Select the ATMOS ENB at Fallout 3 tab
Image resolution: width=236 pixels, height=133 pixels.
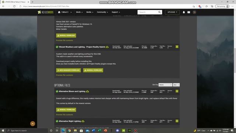pyautogui.click(x=15, y=2)
